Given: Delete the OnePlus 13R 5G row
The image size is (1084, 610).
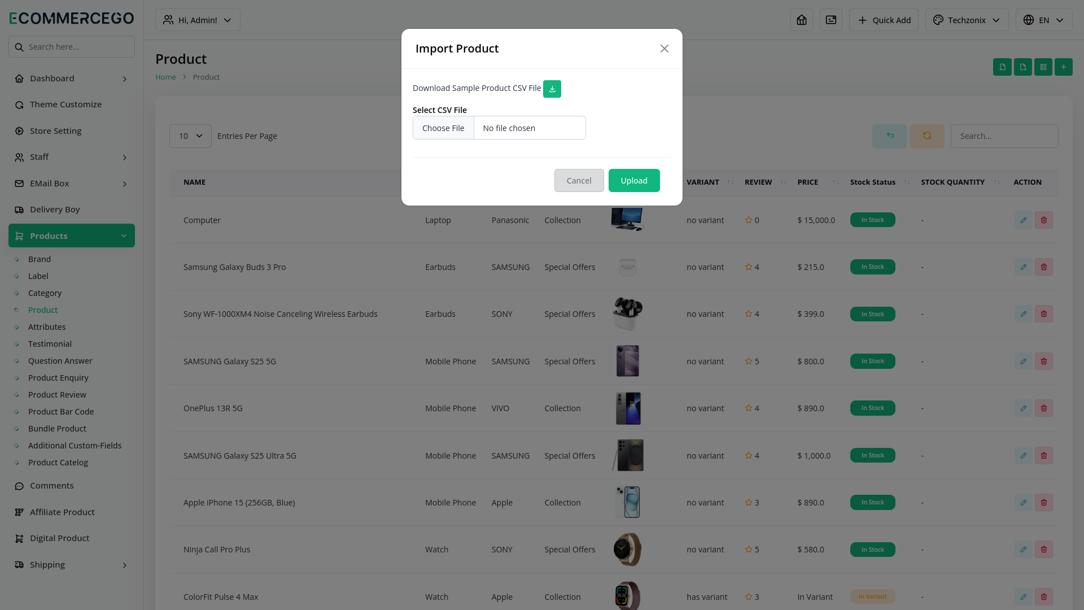Looking at the screenshot, I should pyautogui.click(x=1043, y=408).
